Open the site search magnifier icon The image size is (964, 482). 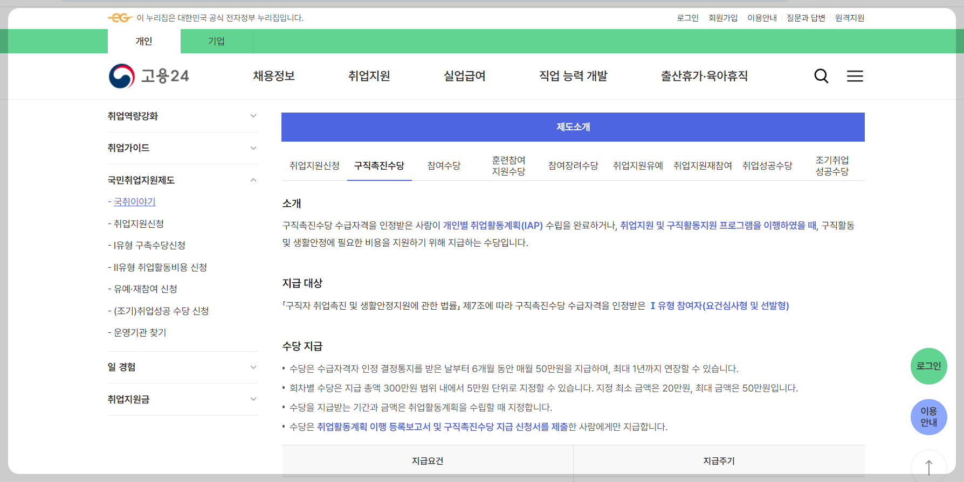click(821, 76)
